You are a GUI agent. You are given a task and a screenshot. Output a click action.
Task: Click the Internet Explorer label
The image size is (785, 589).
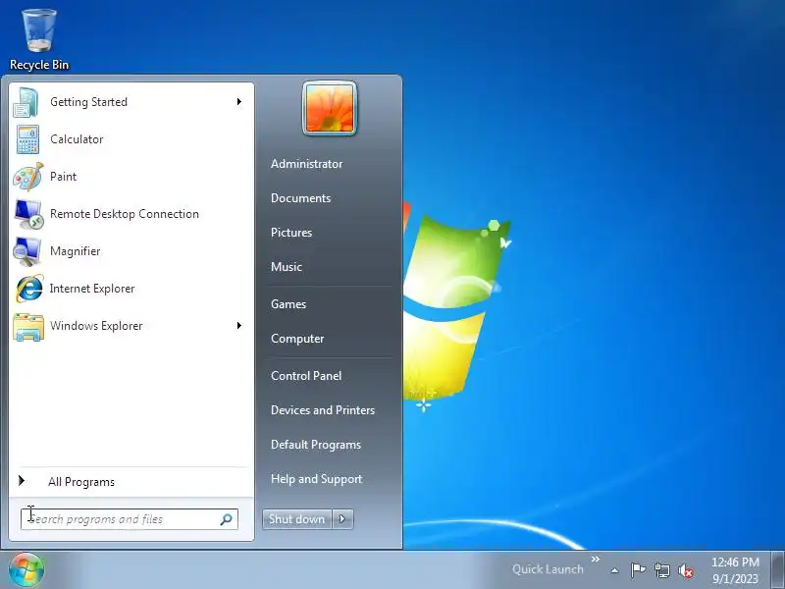(x=92, y=289)
